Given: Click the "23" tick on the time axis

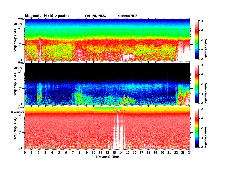Looking at the screenshot, I should click(183, 152).
